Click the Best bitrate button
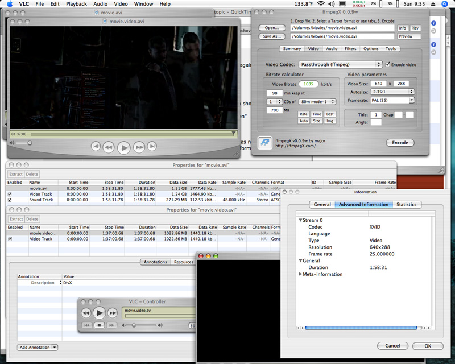The image size is (455, 364). point(330,114)
